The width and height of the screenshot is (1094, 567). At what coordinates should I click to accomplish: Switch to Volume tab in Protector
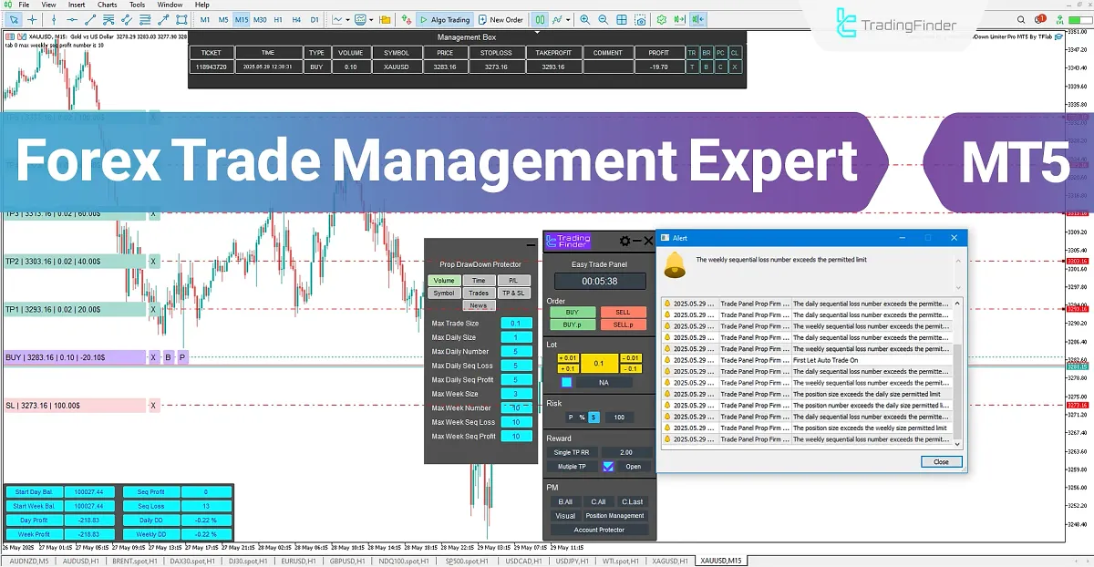click(444, 281)
